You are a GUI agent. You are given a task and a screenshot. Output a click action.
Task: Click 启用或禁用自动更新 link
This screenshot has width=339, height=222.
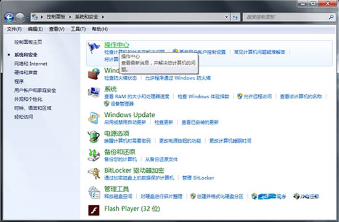point(125,122)
